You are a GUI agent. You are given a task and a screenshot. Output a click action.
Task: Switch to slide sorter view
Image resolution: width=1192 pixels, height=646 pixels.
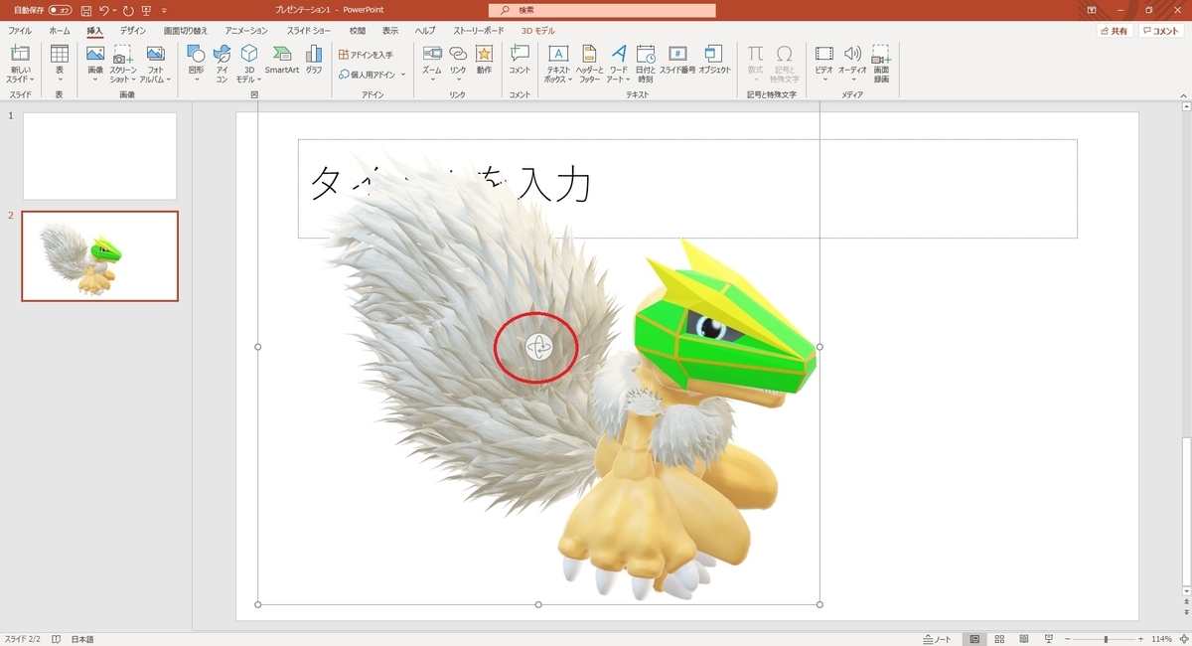(x=998, y=639)
